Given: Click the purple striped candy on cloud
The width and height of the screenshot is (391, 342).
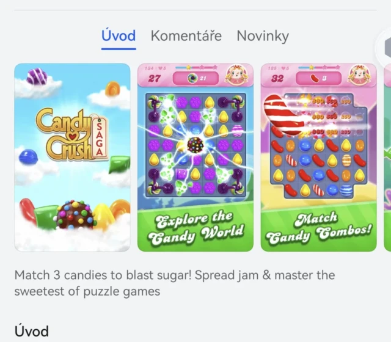Looking at the screenshot, I should 37,76.
